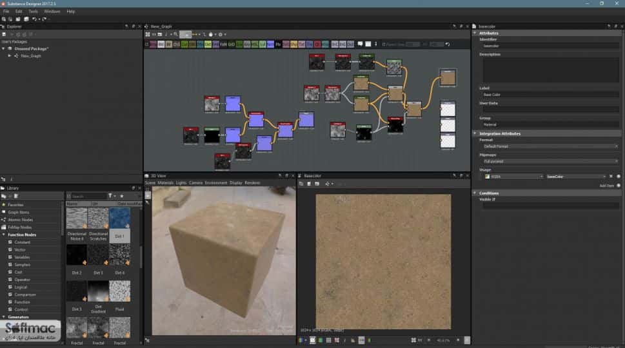625x348 pixels.
Task: Click the favorites star icon beside Library search
Action: 122,196
